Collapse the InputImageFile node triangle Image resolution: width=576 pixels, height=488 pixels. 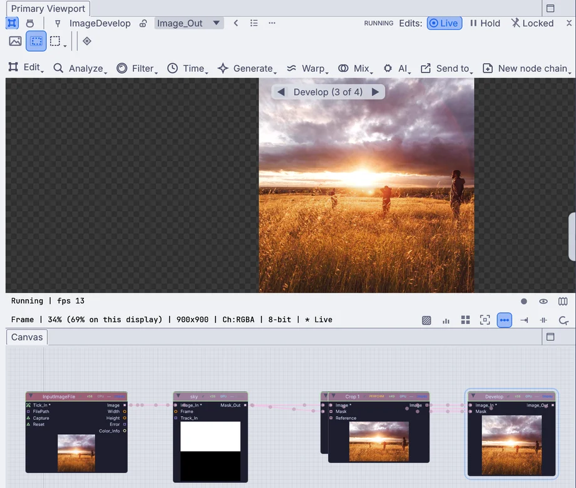coord(31,396)
